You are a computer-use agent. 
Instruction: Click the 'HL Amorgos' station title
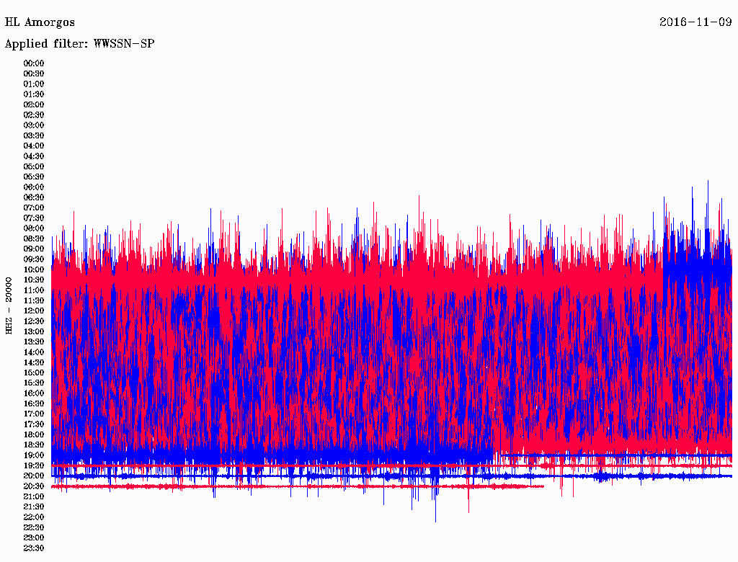pos(40,22)
